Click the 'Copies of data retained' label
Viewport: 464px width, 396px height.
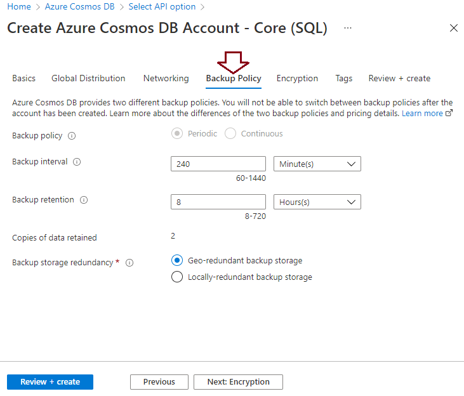(x=55, y=237)
